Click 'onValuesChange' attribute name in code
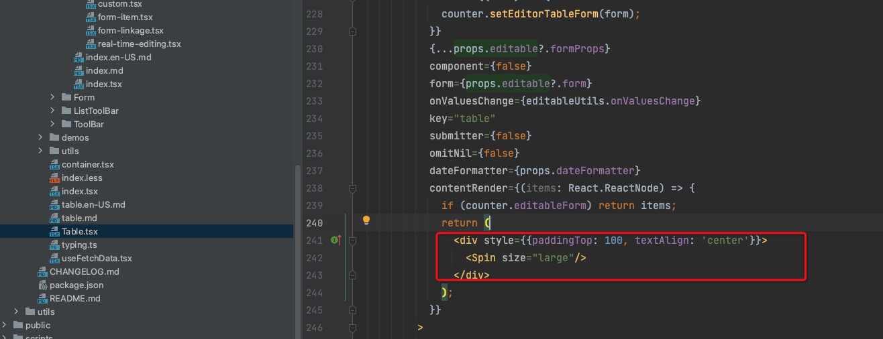883x339 pixels. pyautogui.click(x=471, y=101)
